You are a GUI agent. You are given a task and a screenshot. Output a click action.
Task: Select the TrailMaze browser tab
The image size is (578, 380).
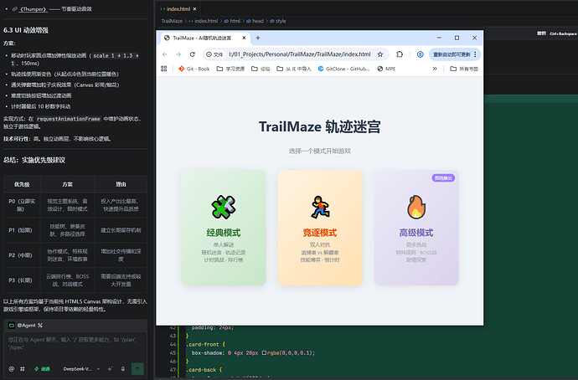pyautogui.click(x=204, y=38)
